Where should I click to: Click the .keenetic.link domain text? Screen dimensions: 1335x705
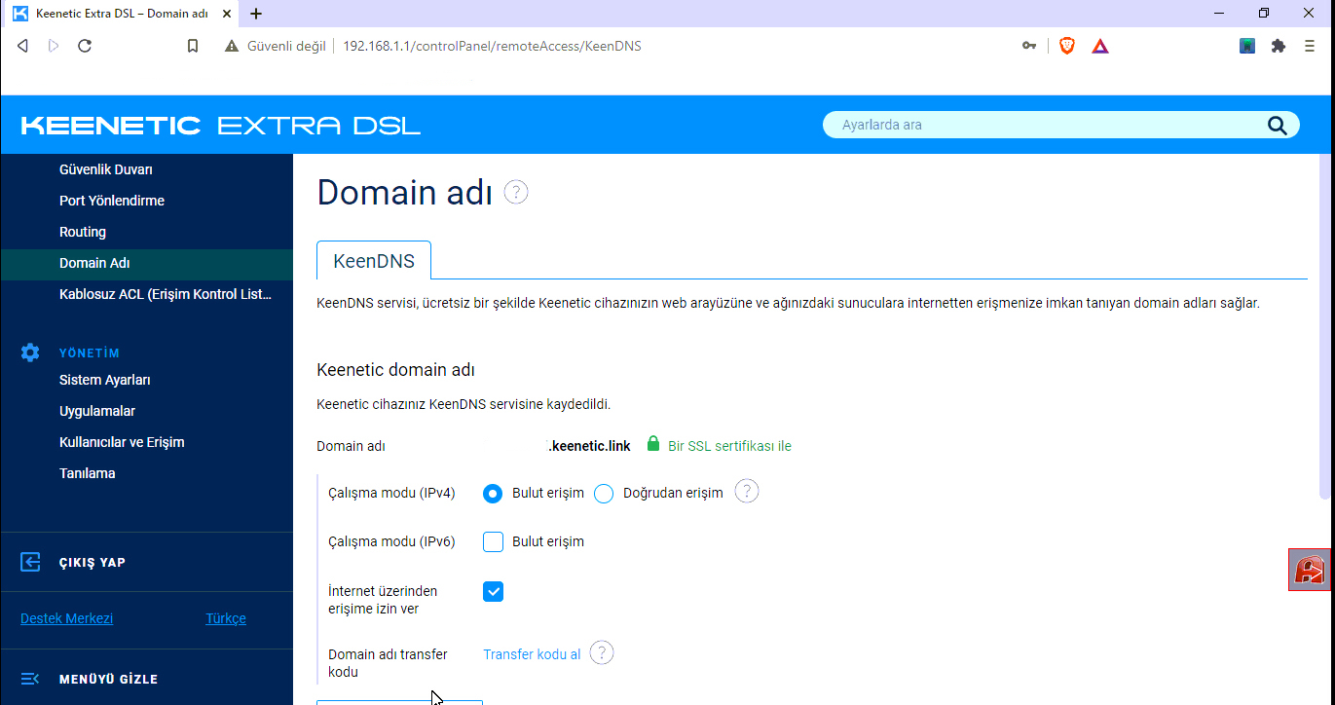(x=589, y=445)
